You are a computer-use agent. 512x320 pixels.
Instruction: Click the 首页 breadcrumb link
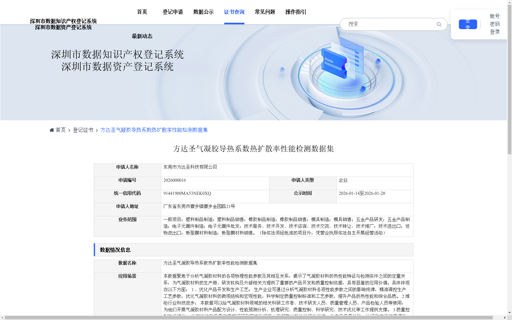click(61, 130)
